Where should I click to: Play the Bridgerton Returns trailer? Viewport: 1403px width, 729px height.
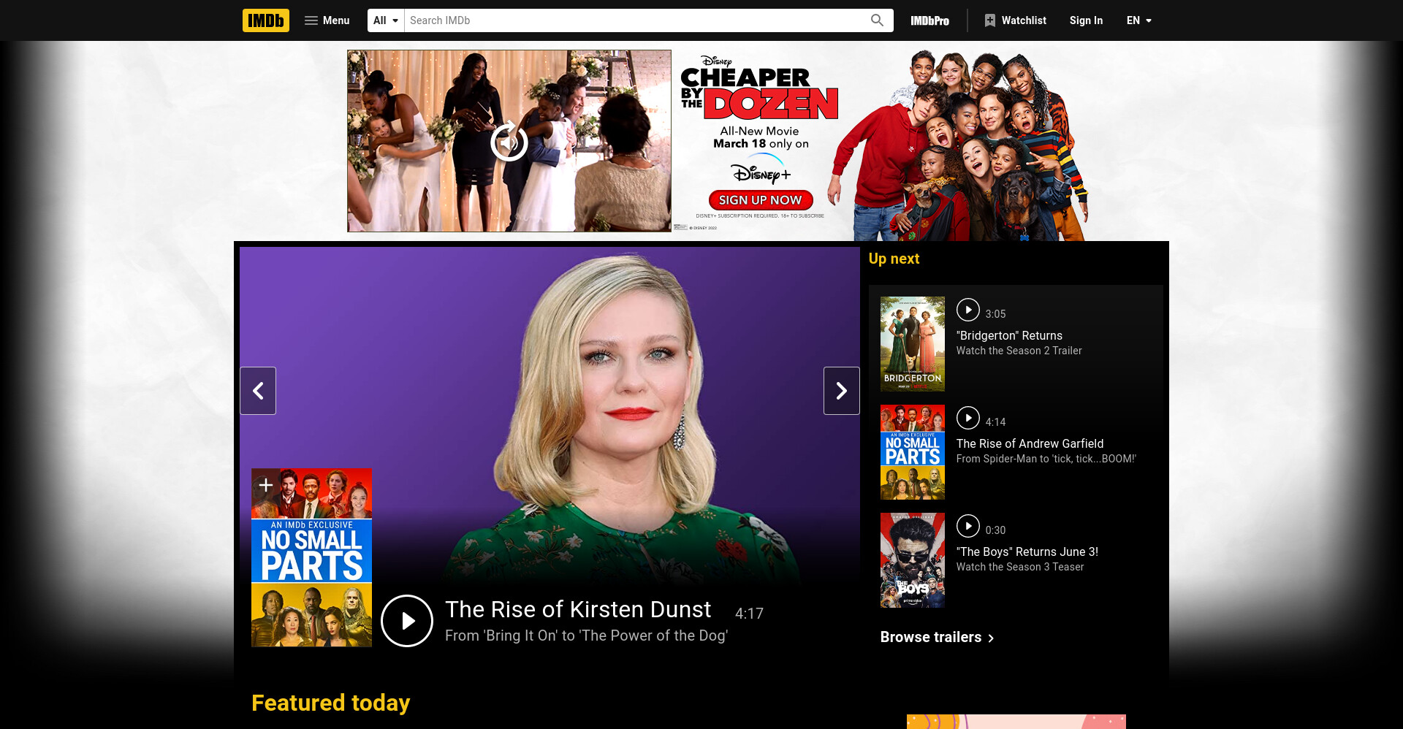point(968,310)
